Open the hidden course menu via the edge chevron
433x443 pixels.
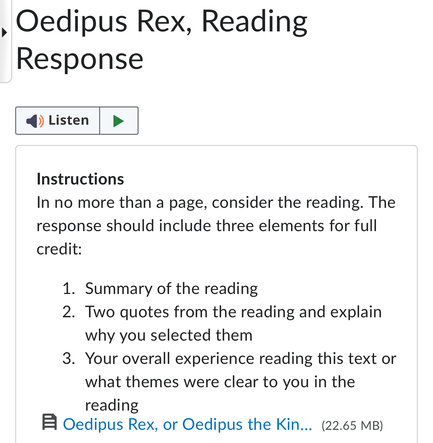click(x=5, y=33)
